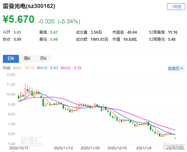Click the 52周最高 value 11.16

[173, 32]
